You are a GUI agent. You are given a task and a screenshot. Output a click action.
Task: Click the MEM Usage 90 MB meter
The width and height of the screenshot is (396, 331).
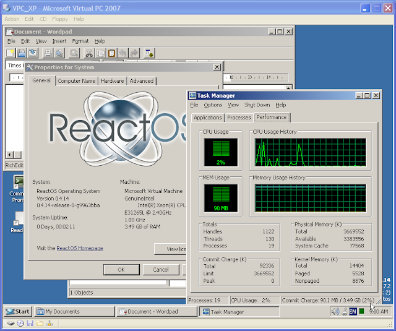[x=221, y=198]
